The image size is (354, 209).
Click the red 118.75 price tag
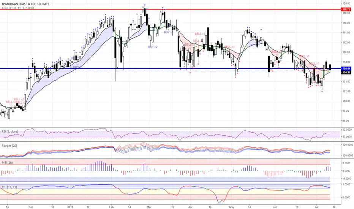pos(346,9)
